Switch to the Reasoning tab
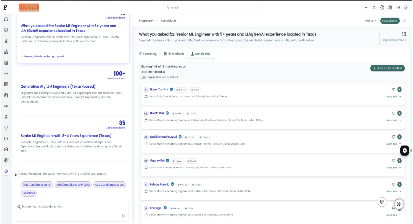Image resolution: width=413 pixels, height=224 pixels. click(x=148, y=54)
